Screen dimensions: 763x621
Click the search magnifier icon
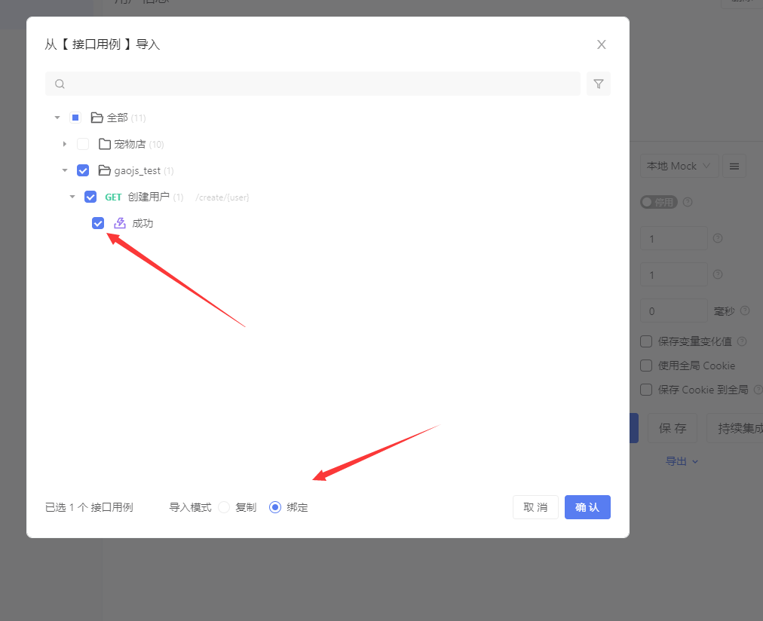click(60, 84)
